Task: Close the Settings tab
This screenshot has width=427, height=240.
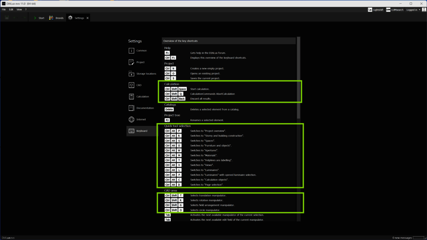Action: tap(88, 18)
